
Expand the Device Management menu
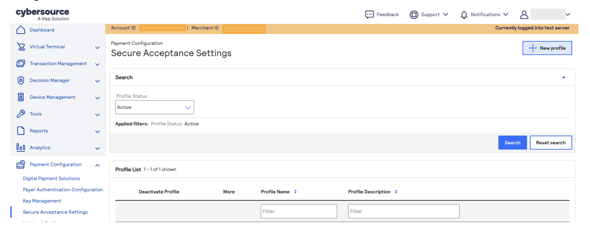coord(97,98)
